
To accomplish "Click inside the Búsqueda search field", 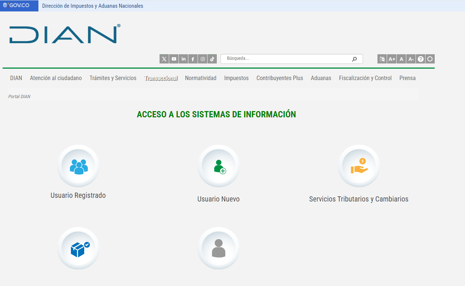I will pyautogui.click(x=286, y=59).
